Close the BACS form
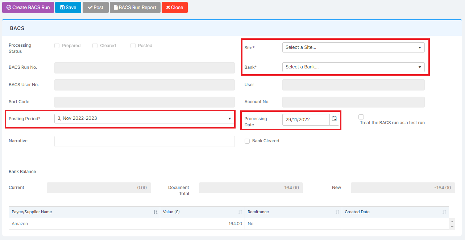 click(175, 7)
